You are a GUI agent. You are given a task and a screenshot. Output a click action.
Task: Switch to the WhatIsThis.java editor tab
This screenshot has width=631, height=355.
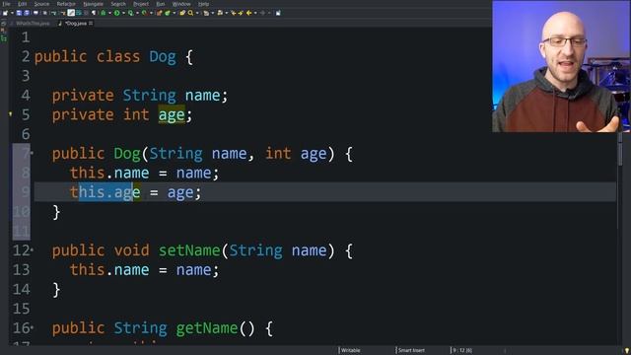tap(32, 24)
